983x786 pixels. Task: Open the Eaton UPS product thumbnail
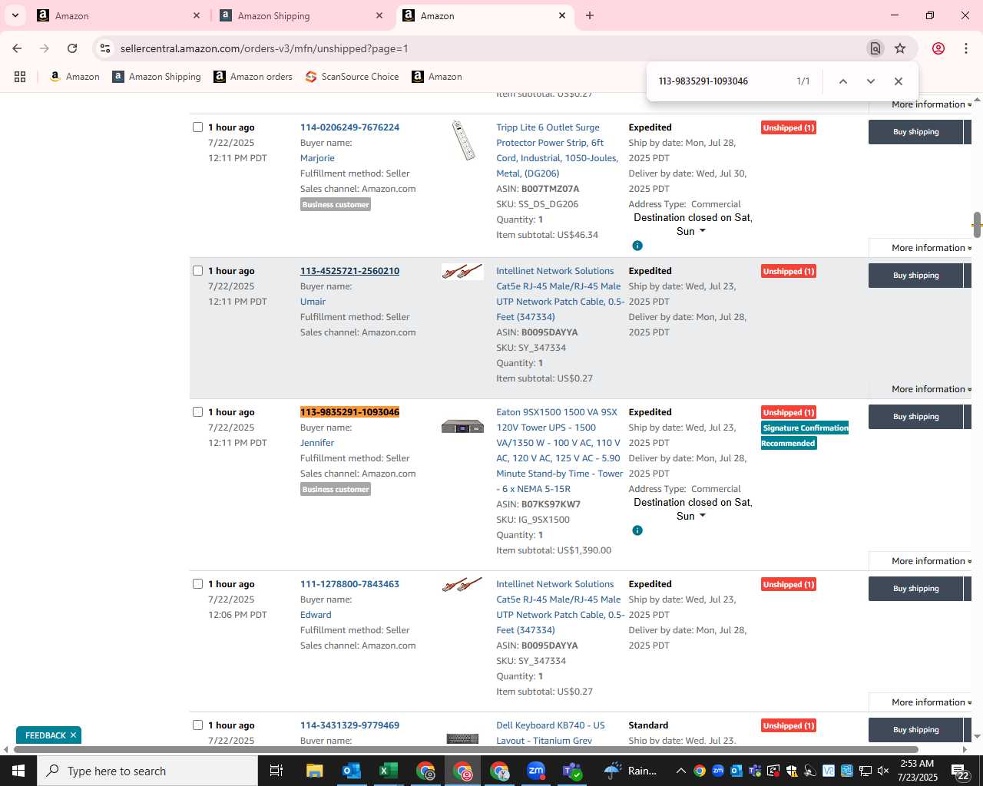pos(462,426)
